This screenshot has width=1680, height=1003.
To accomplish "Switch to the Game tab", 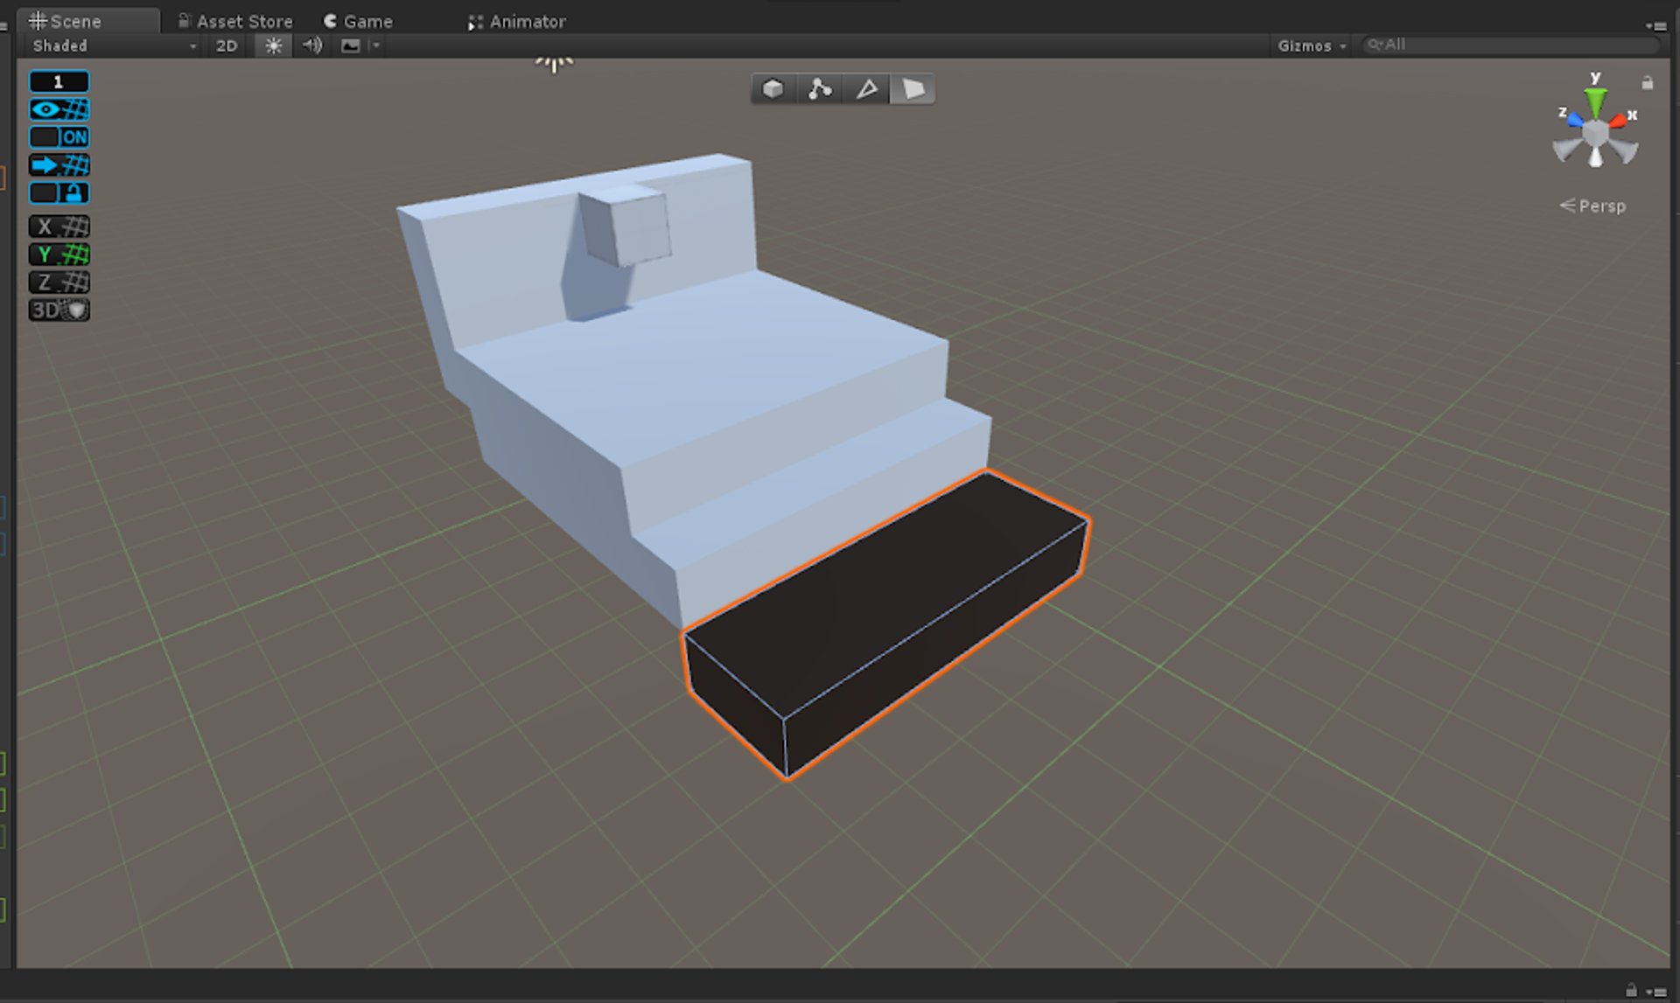I will tap(358, 21).
